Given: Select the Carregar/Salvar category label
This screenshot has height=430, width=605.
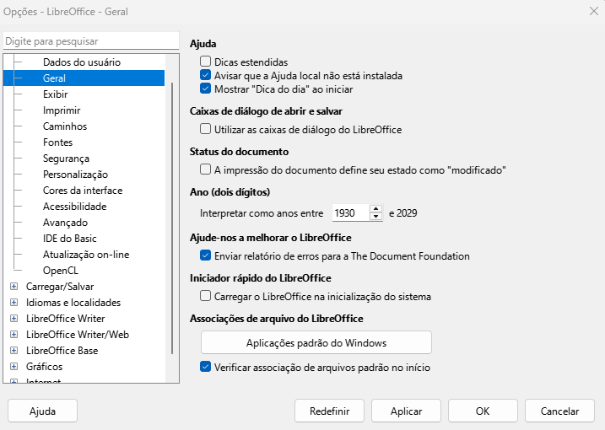Looking at the screenshot, I should [x=60, y=287].
